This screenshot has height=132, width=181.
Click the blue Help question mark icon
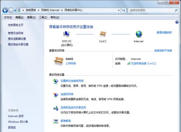point(177,22)
